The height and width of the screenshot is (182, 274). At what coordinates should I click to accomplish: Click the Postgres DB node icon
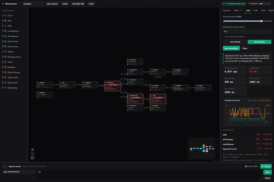click(174, 70)
